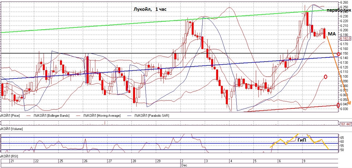Click the [RSI] panel label
The image size is (352, 168).
[8, 157]
